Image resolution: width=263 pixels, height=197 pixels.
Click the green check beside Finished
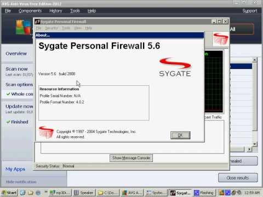[8, 121]
